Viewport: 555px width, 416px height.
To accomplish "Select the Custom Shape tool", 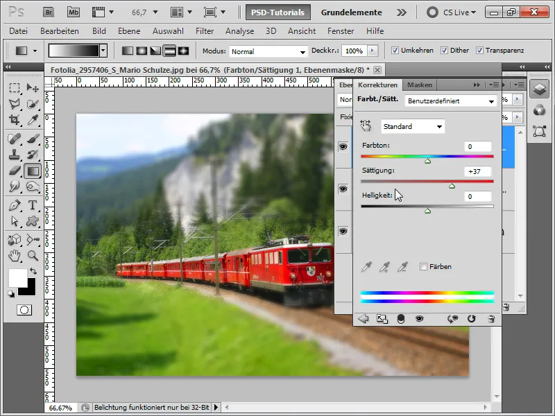I will point(33,221).
